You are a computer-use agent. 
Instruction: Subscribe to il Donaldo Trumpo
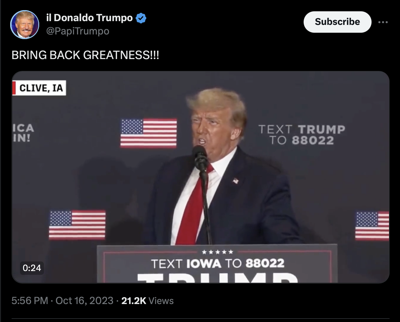(337, 22)
